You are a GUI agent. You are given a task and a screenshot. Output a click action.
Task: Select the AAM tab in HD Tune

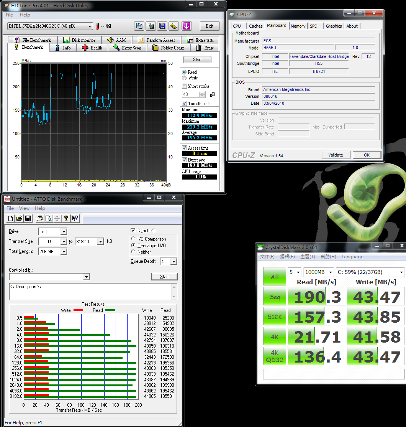point(117,40)
